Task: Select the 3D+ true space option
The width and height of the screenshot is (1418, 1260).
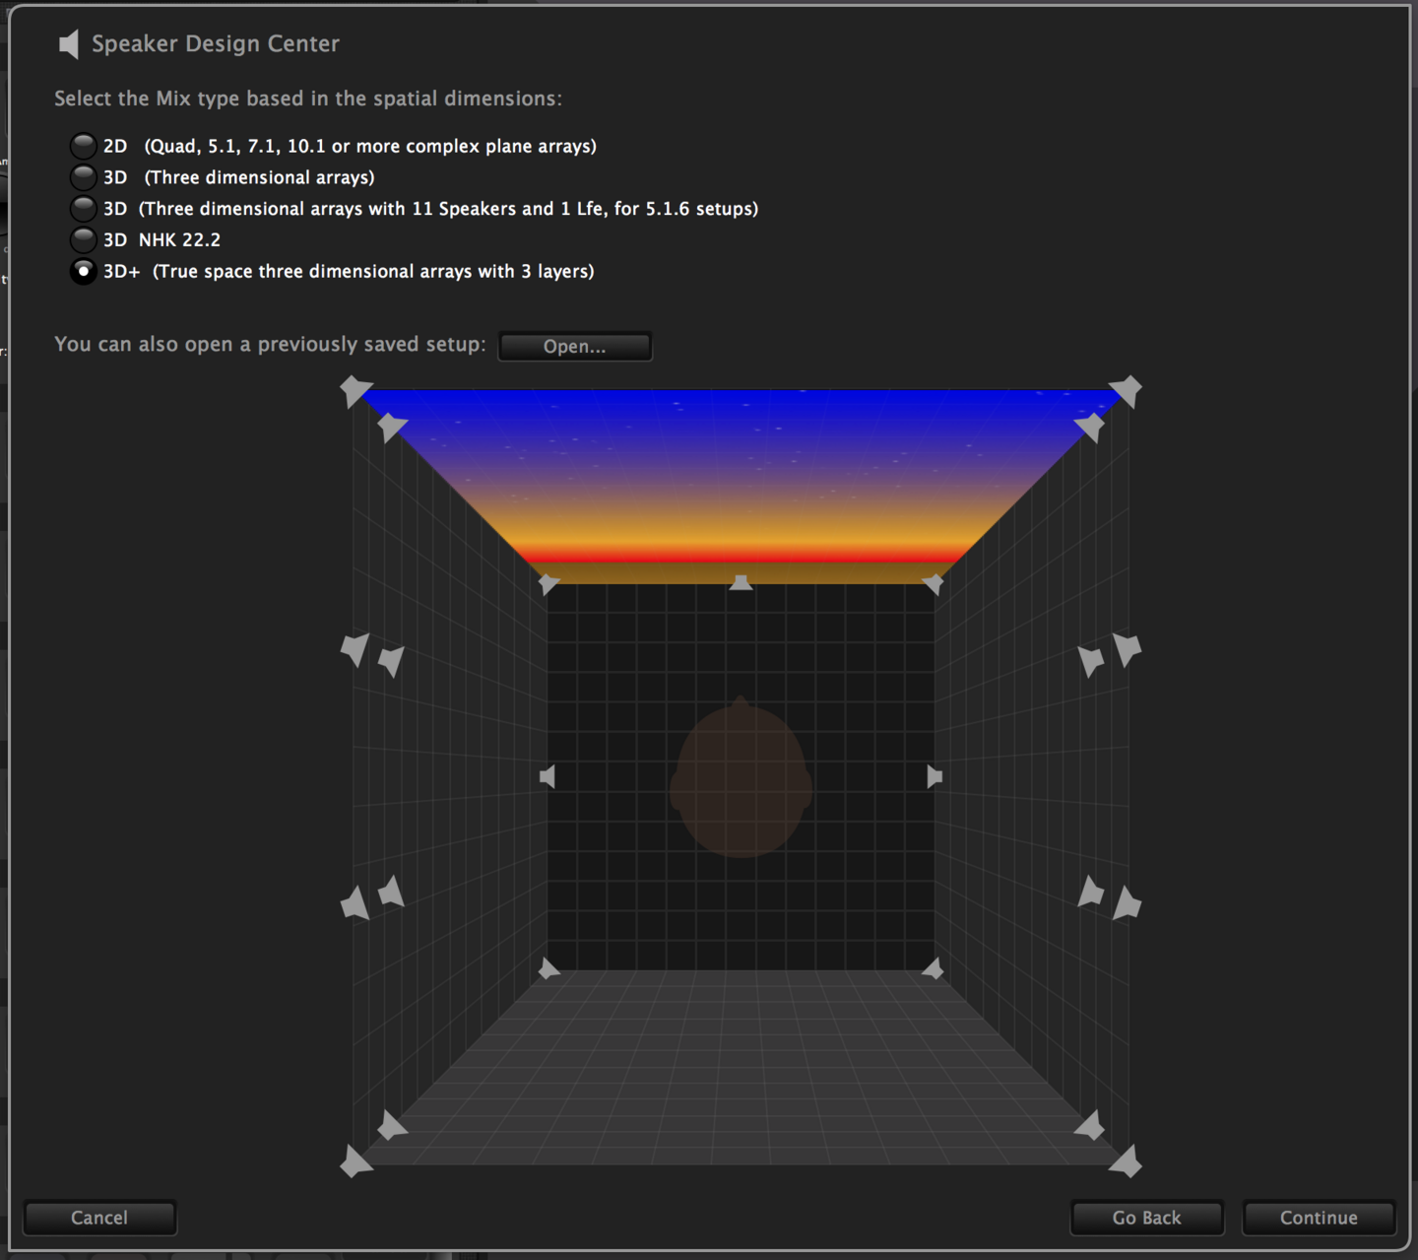Action: 84,271
